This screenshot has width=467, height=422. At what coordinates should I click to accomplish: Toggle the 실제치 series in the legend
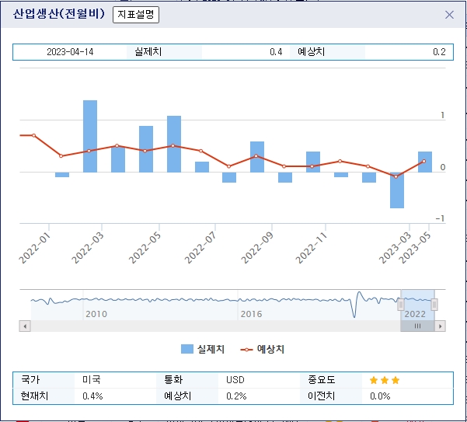203,349
